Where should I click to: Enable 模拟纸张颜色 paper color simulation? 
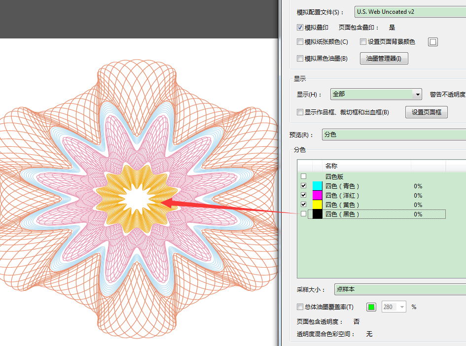[300, 42]
